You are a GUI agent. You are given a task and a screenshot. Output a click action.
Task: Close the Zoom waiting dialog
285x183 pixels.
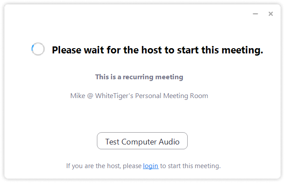point(271,14)
